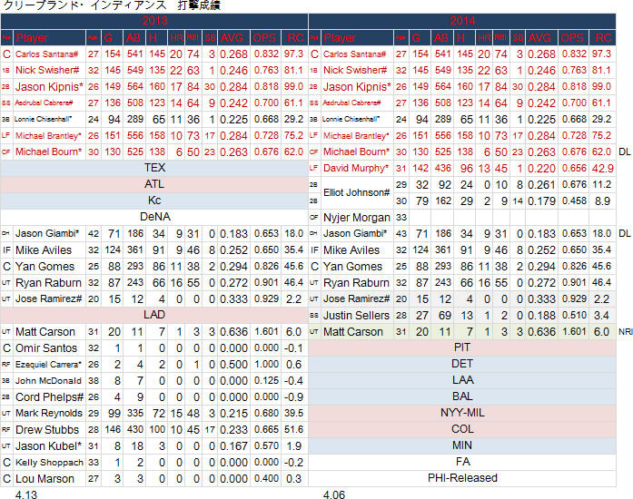Click the Ezequiel Carrera* player name

pyautogui.click(x=48, y=364)
